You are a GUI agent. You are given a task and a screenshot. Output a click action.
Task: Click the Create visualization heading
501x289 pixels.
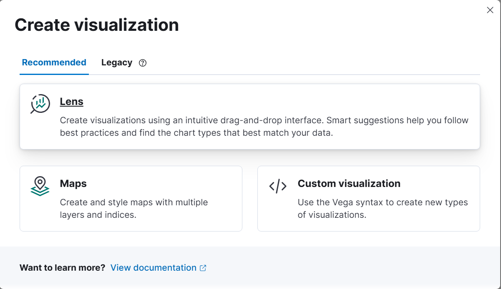97,25
